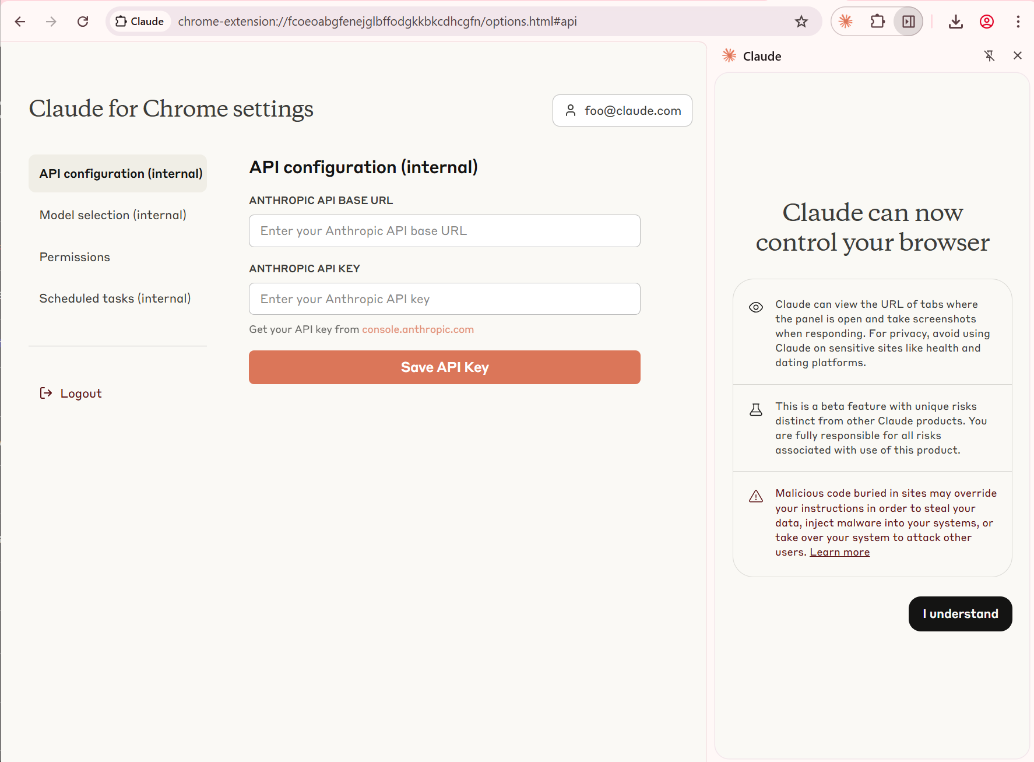Click the 'Claude for Chrome settings' heading

(x=171, y=109)
